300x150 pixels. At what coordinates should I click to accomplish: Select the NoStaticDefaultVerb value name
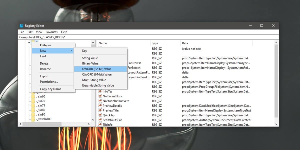tap(116, 101)
